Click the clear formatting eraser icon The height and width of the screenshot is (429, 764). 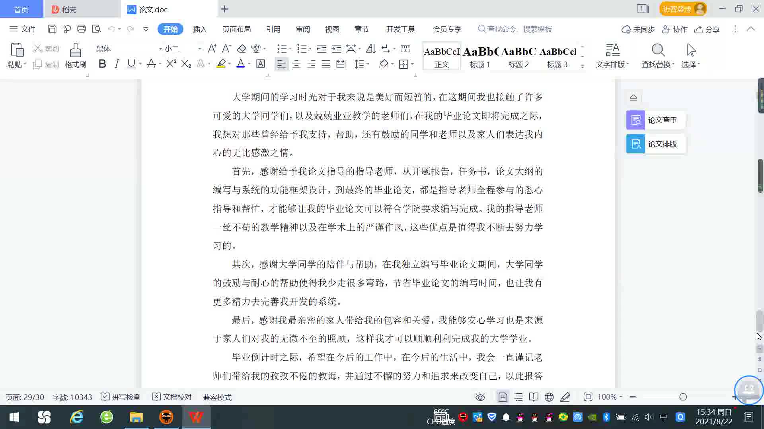[x=242, y=49]
